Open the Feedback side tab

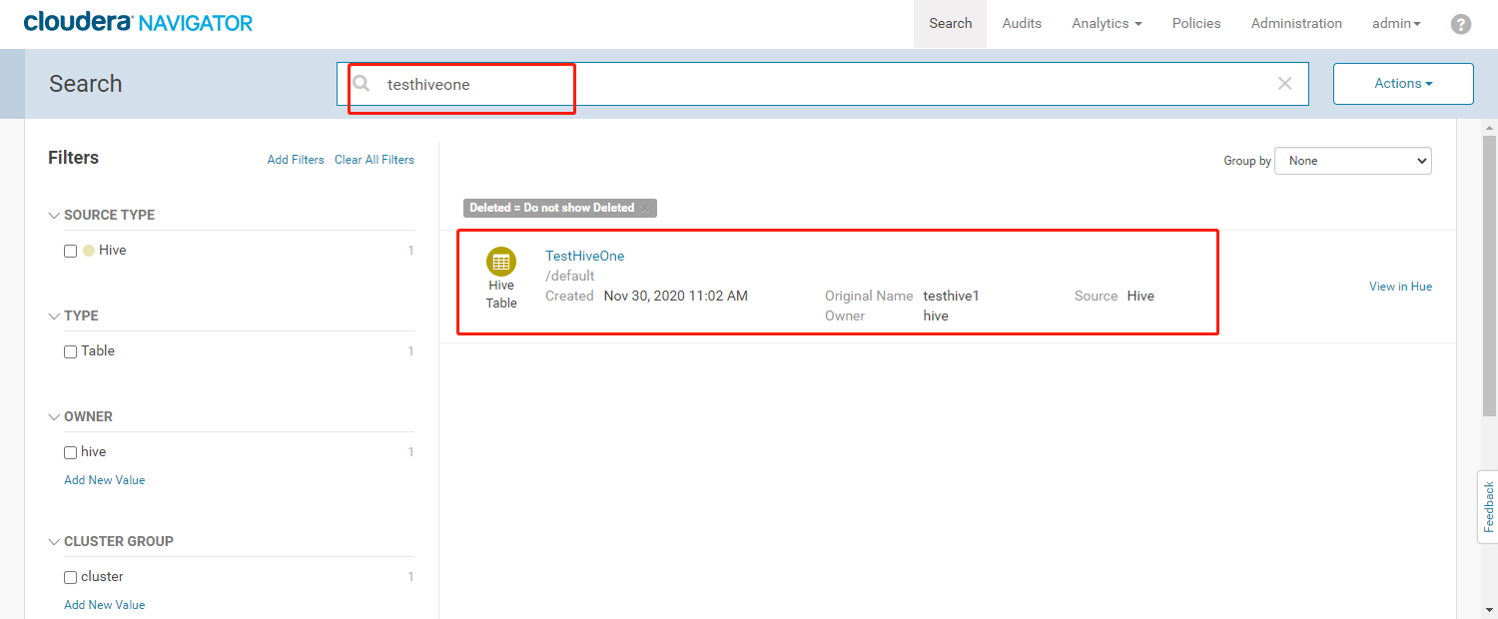pyautogui.click(x=1488, y=506)
